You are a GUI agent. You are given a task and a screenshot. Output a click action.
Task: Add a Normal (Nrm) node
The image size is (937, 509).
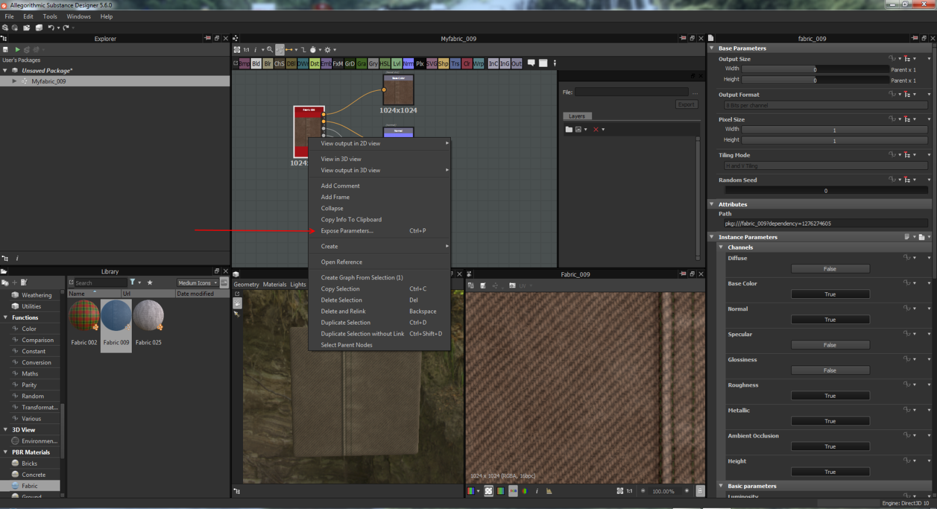pyautogui.click(x=408, y=63)
